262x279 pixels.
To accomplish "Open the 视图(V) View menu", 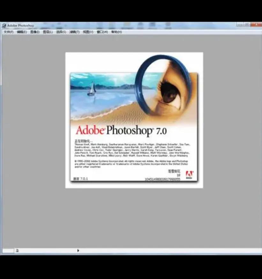I will 88,32.
